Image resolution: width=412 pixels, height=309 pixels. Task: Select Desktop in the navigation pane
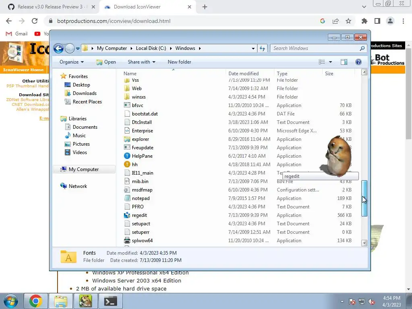(x=81, y=85)
